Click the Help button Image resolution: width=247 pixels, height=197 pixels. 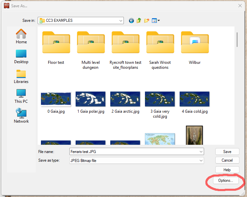coord(227,170)
